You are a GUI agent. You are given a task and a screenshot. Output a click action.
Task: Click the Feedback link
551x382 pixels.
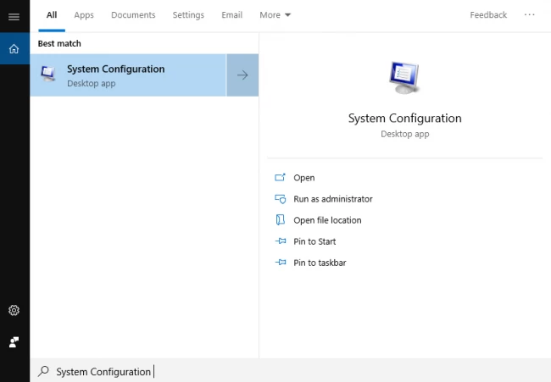click(488, 15)
